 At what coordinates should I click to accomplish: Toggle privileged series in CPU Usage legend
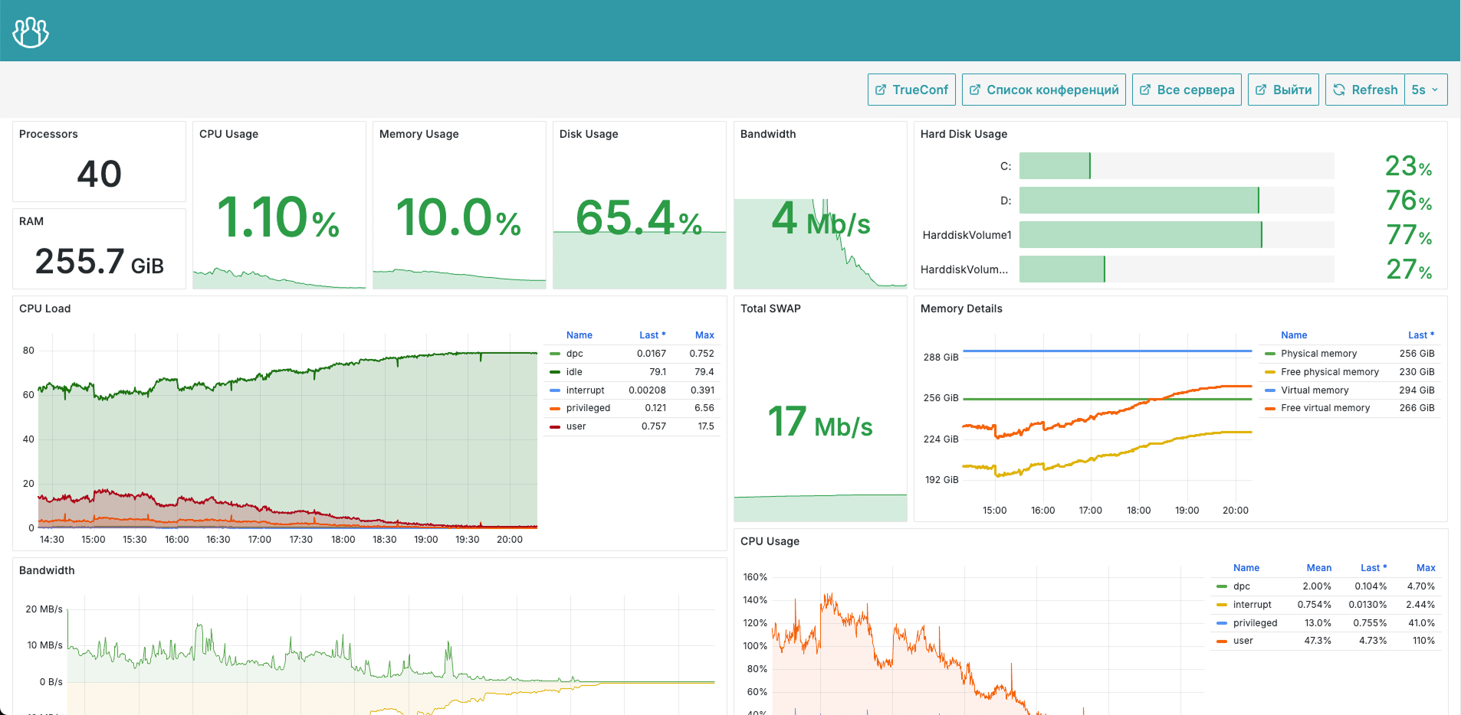(x=1255, y=623)
